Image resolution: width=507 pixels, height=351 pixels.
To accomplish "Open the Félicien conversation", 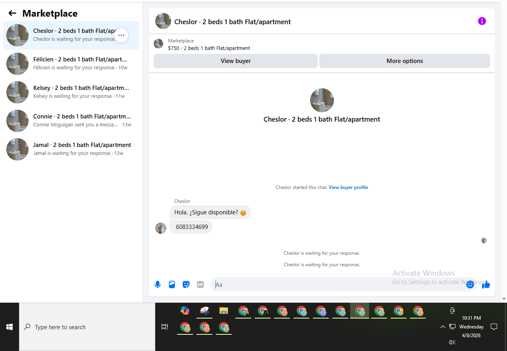I will 71,64.
